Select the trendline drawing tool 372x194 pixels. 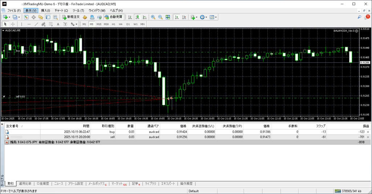(36, 24)
